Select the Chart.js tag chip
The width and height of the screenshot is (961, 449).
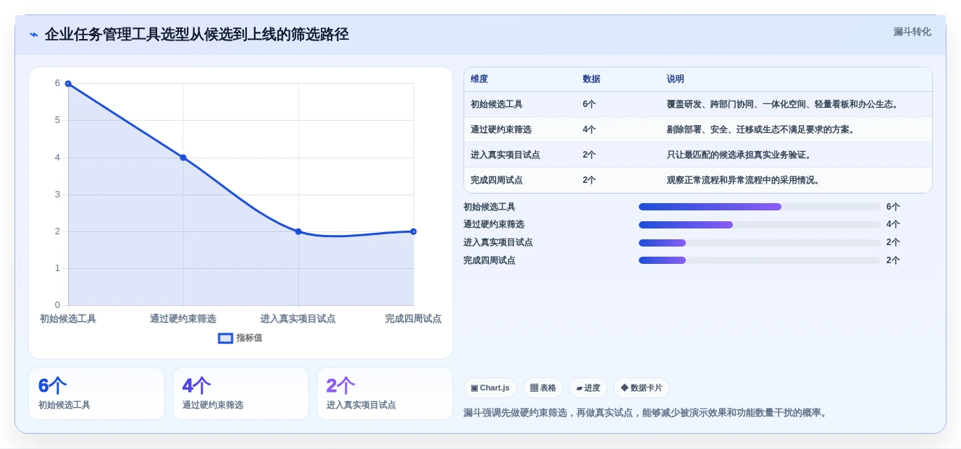point(490,388)
